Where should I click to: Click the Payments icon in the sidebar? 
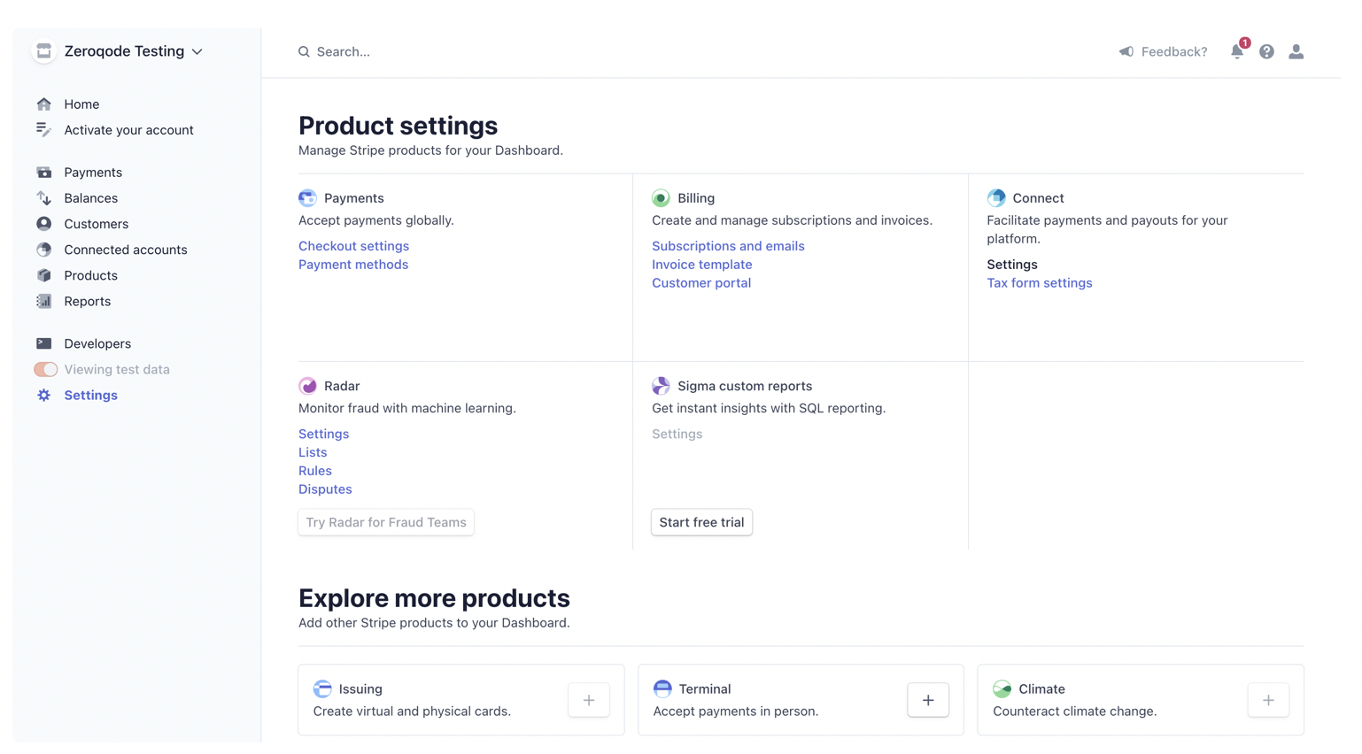click(43, 172)
